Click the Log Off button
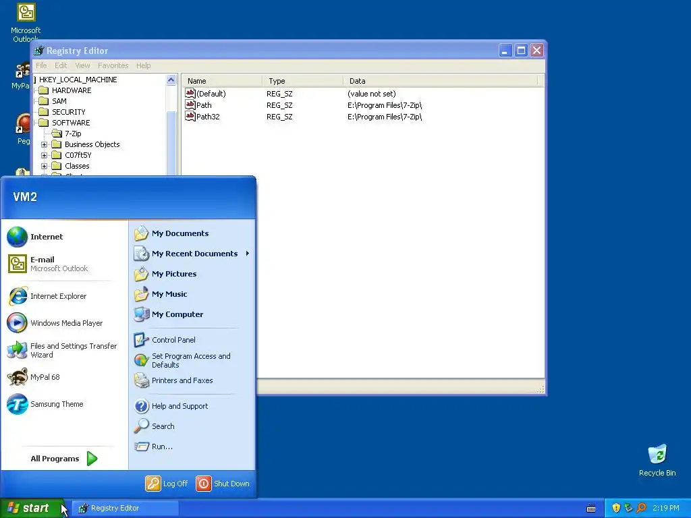The height and width of the screenshot is (518, 691). pyautogui.click(x=167, y=484)
